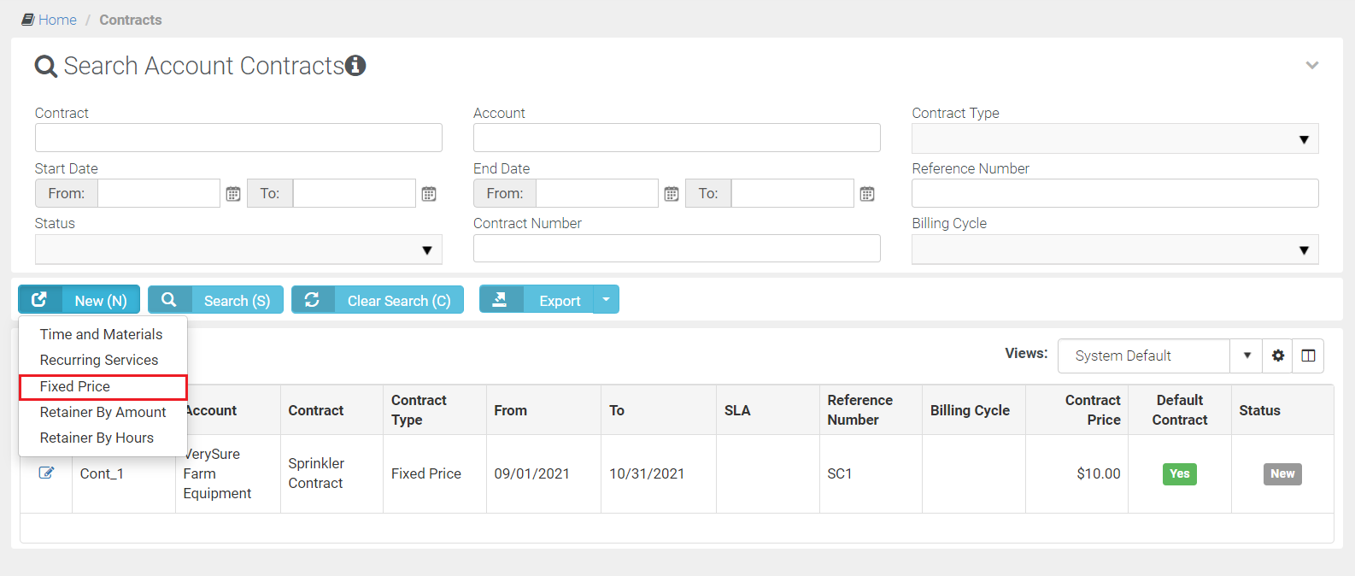Click the edit icon for Cont_1 row
Screen dimensions: 1355x576
46,473
